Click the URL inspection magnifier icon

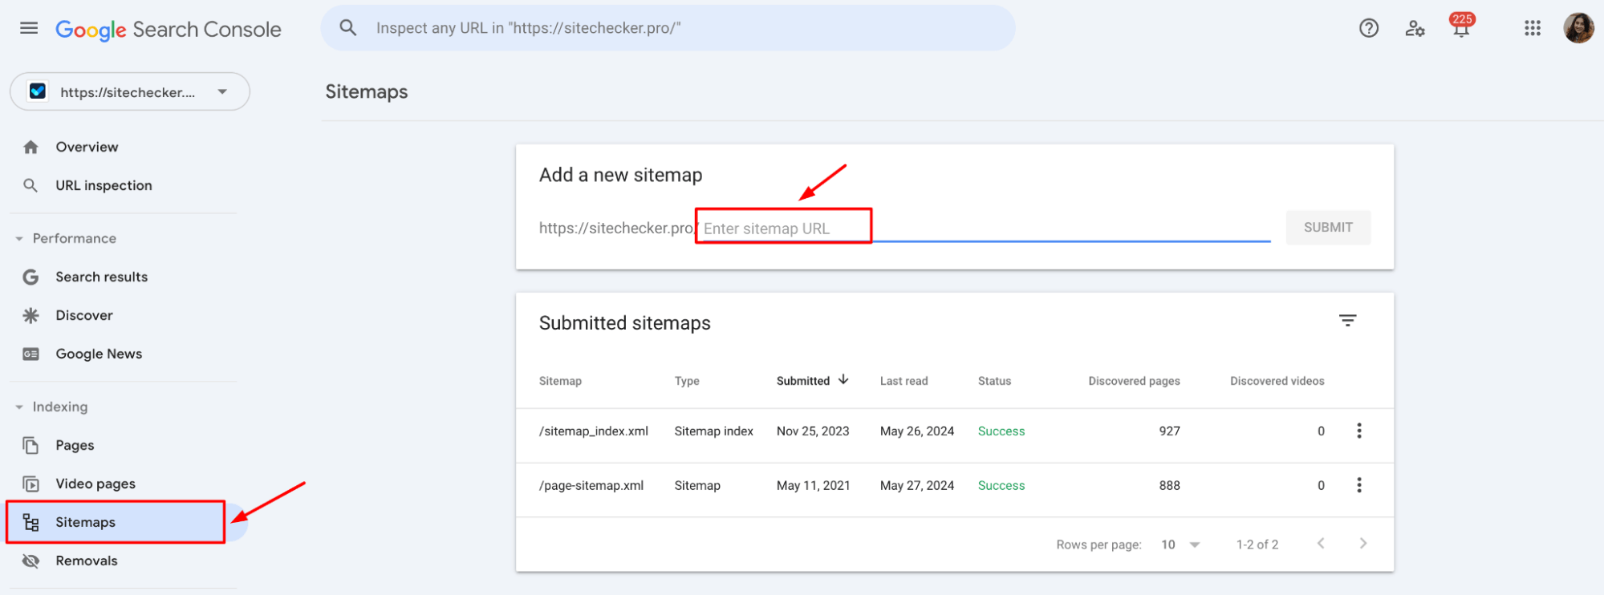30,185
